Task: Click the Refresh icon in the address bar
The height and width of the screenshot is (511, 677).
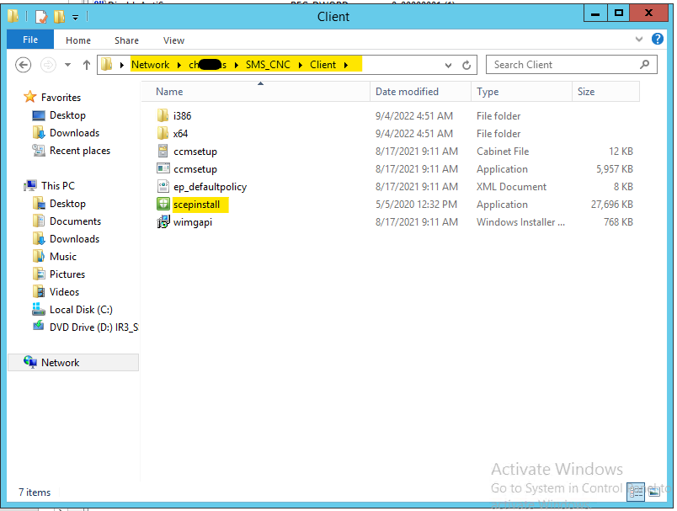Action: [x=468, y=64]
